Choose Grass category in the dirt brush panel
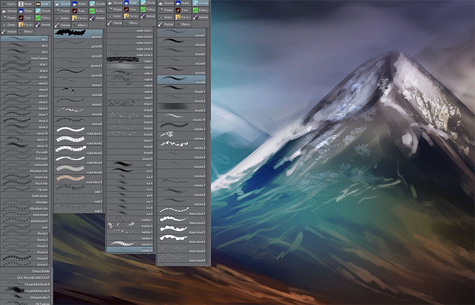The width and height of the screenshot is (475, 305). click(8, 25)
